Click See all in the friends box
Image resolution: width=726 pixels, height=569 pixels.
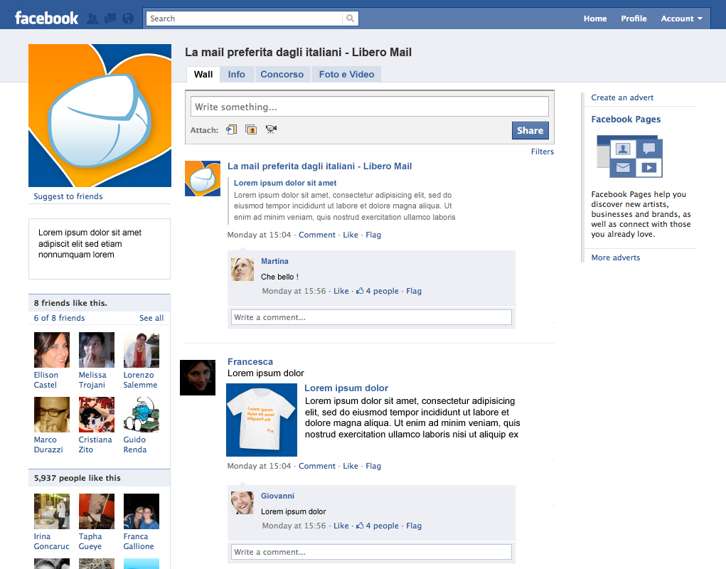(x=151, y=318)
